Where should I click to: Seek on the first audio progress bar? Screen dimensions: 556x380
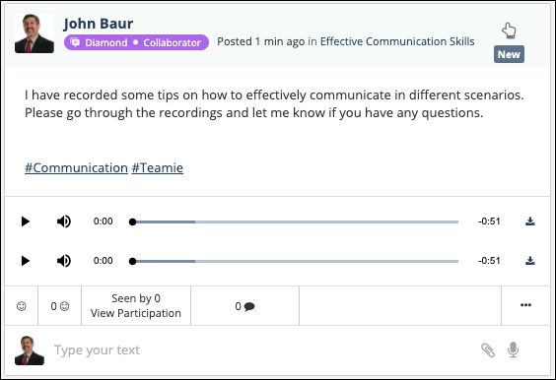(295, 222)
